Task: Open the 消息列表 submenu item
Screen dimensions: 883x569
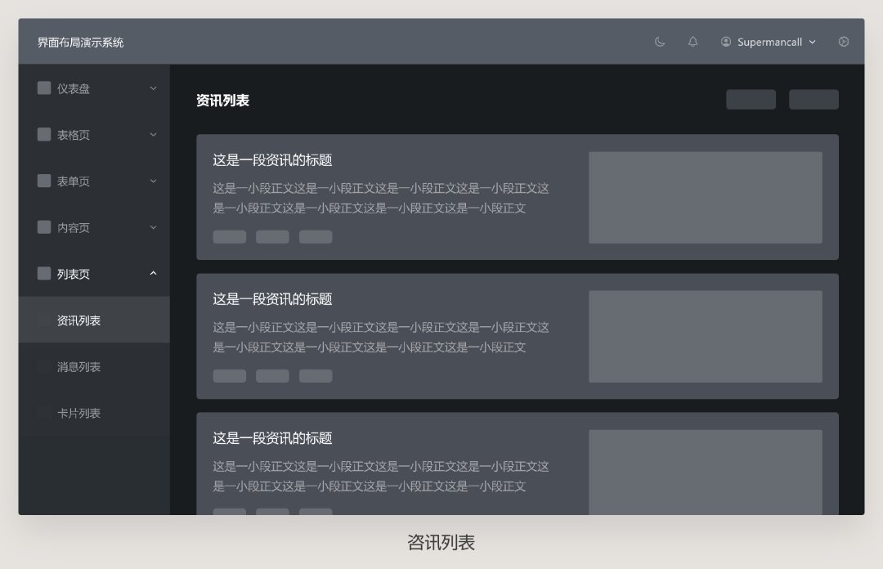Action: 94,367
